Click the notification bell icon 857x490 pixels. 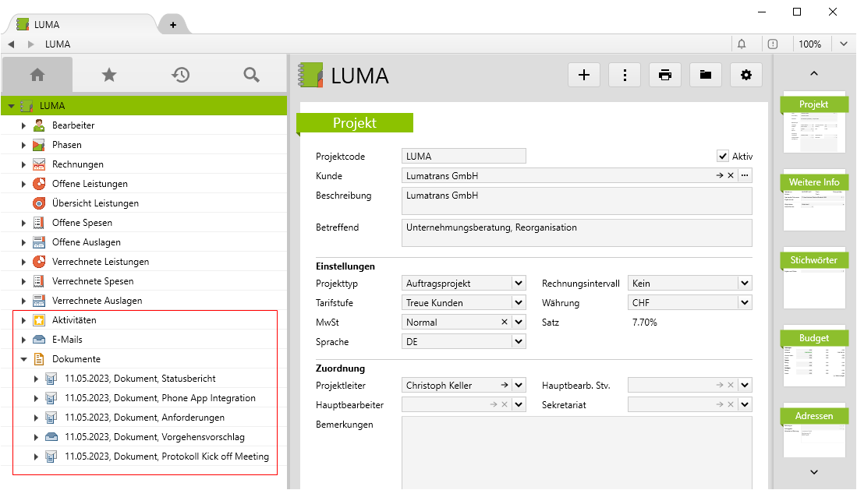pyautogui.click(x=742, y=44)
